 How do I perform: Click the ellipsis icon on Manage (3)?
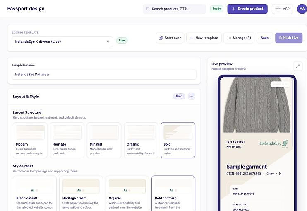coord(229,38)
